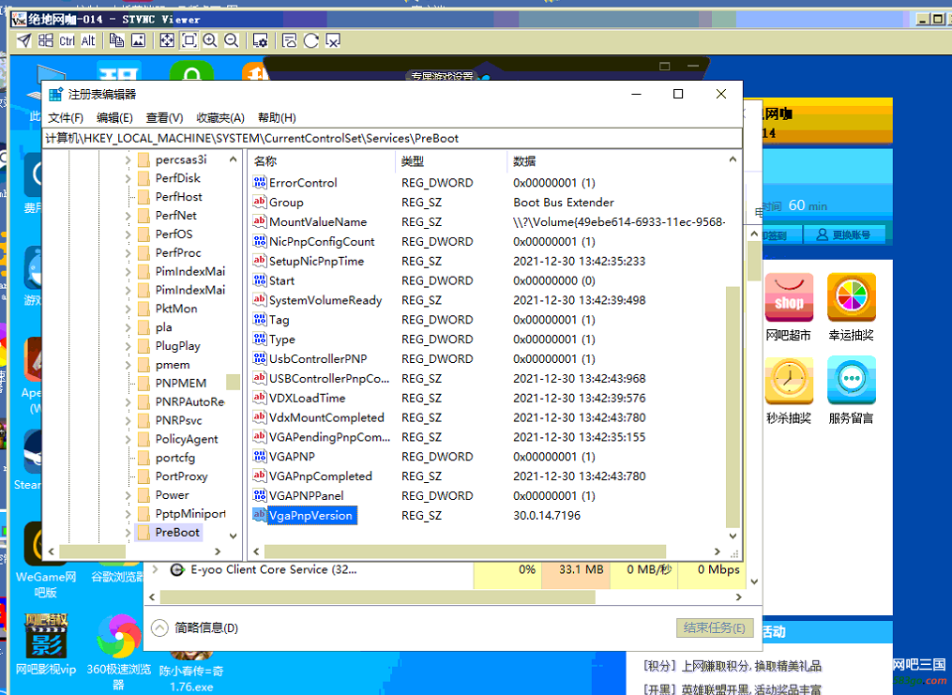Send the Windows key via toolbar icon
952x695 pixels.
[x=46, y=40]
